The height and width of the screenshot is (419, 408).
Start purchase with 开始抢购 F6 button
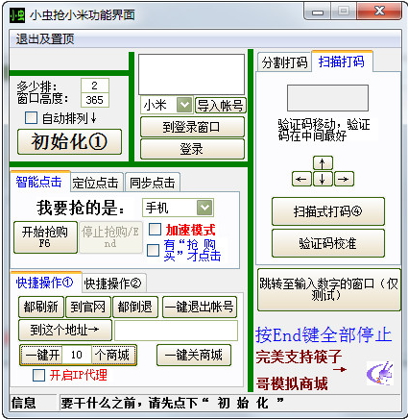click(45, 237)
